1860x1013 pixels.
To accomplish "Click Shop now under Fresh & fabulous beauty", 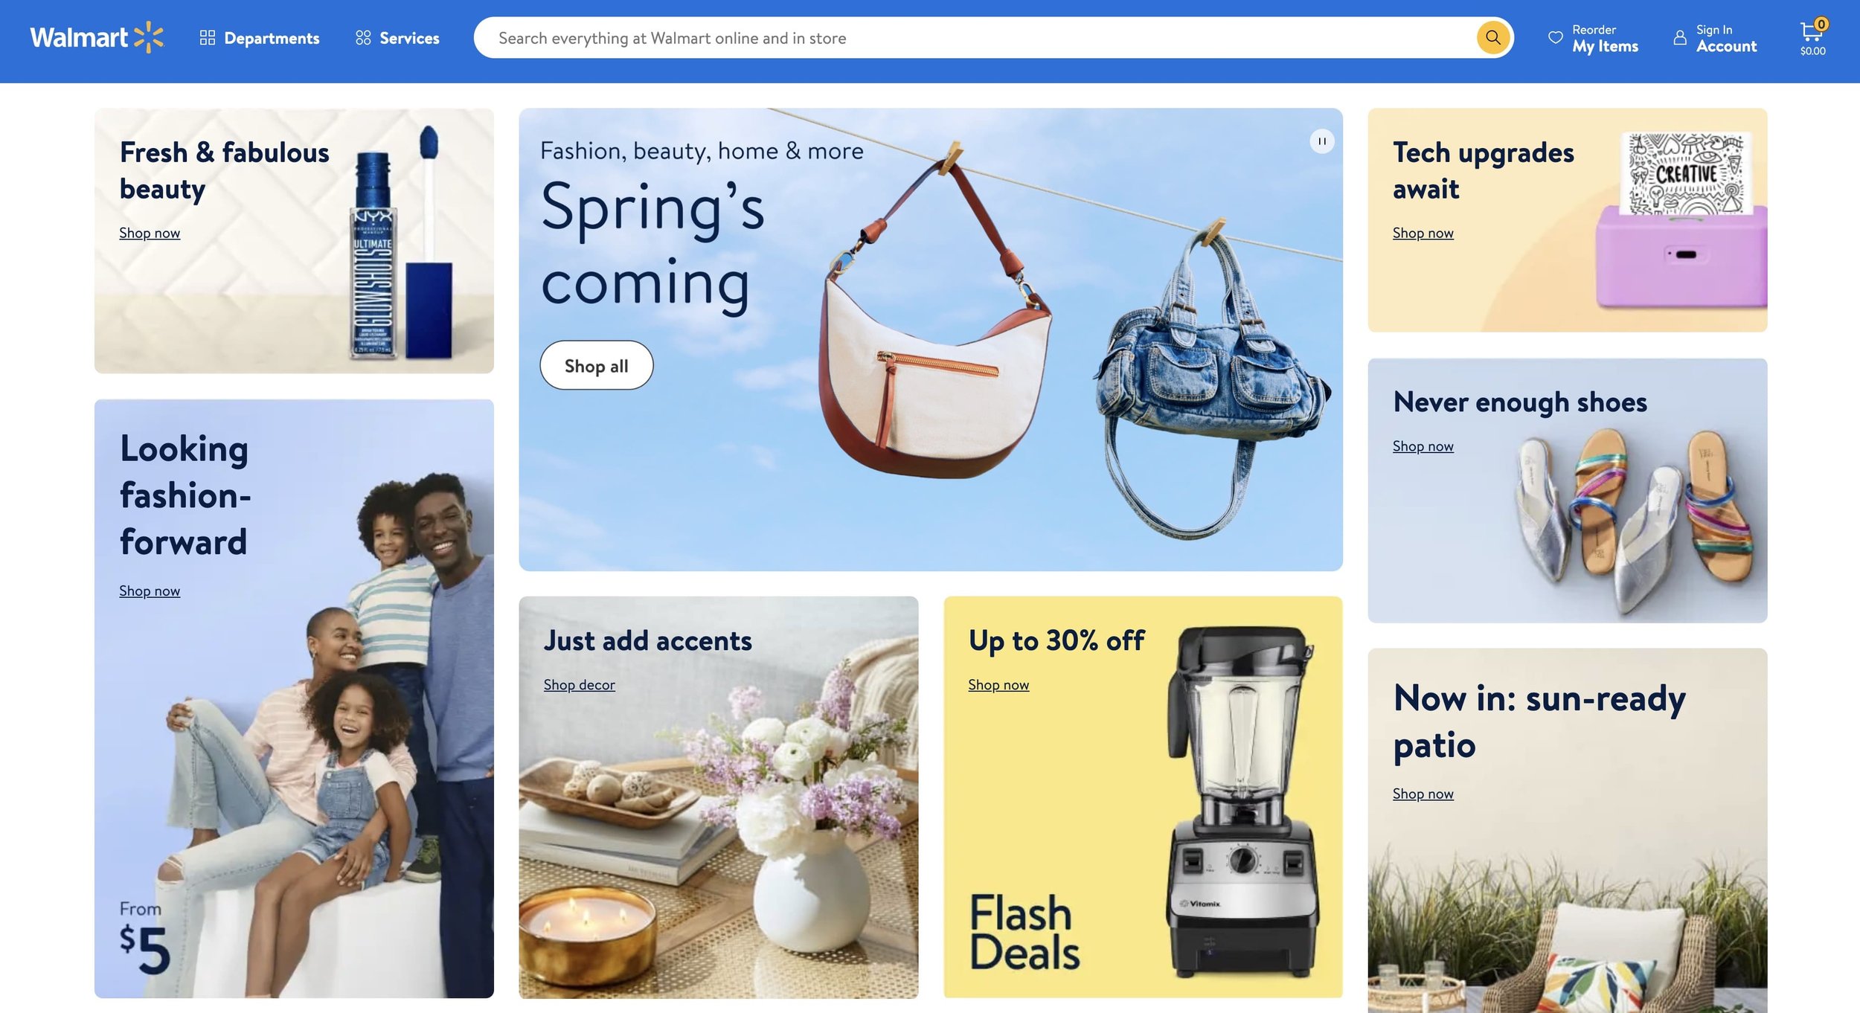I will click(150, 233).
